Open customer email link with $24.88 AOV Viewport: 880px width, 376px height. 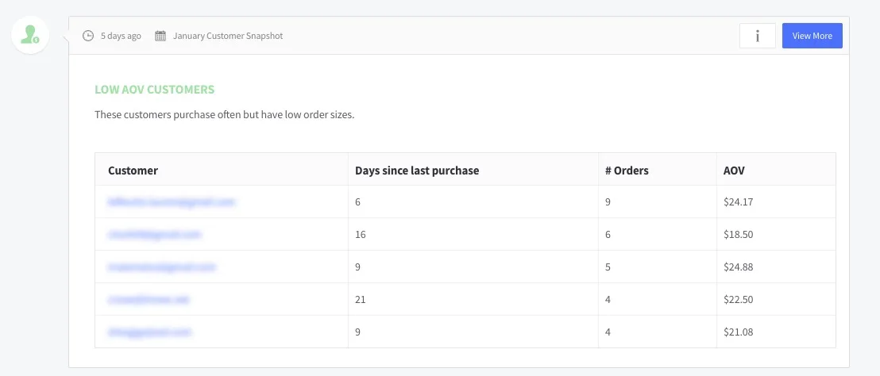tap(162, 267)
